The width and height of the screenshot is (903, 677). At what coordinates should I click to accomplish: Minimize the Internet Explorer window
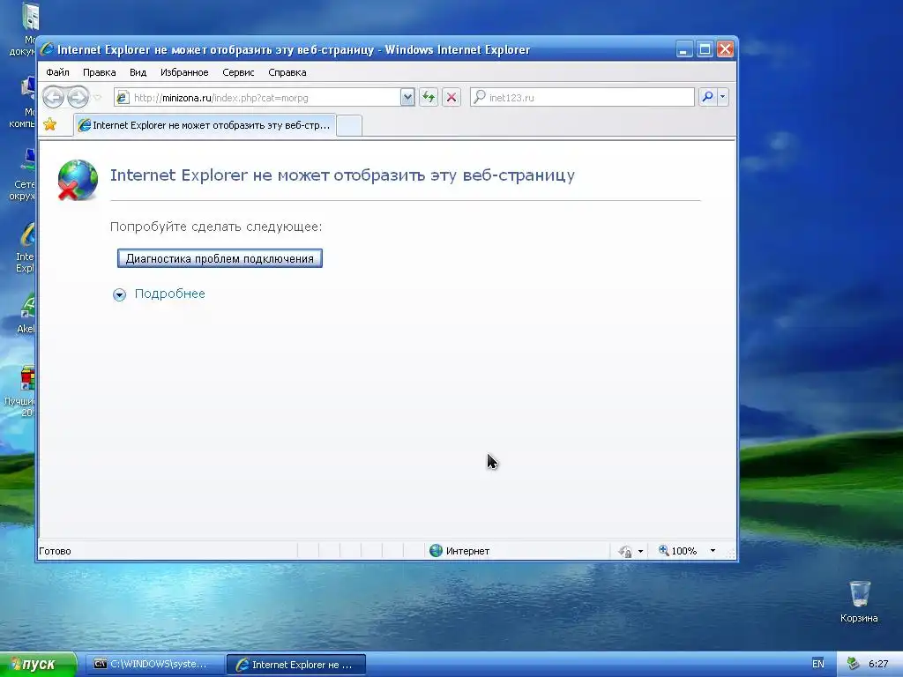coord(683,49)
